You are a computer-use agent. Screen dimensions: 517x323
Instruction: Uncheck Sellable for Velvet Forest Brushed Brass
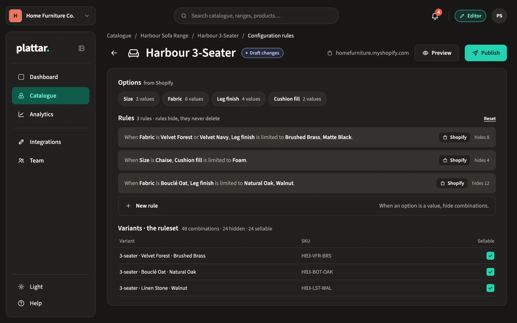pyautogui.click(x=490, y=256)
